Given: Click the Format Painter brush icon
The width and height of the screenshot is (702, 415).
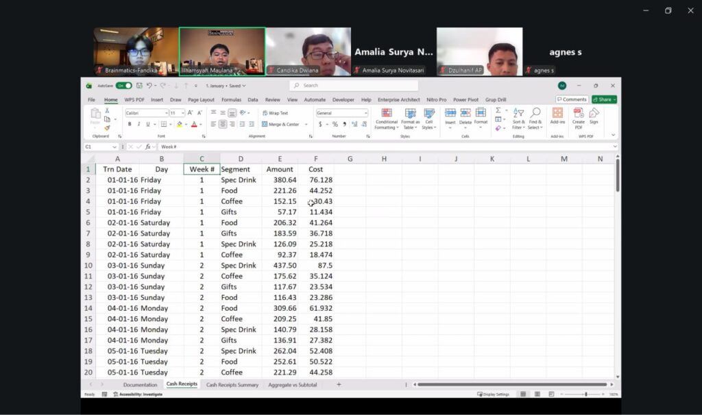Looking at the screenshot, I should coord(107,128).
